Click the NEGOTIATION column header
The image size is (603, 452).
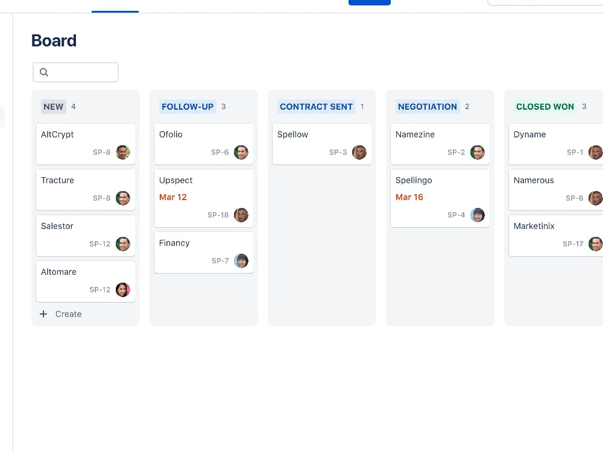(x=428, y=107)
